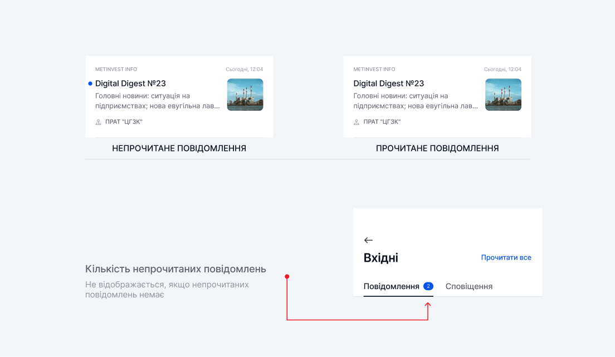Image resolution: width=615 pixels, height=357 pixels.
Task: Click the Сьогодні, 12:04 timestamp in the read card
Action: (502, 70)
